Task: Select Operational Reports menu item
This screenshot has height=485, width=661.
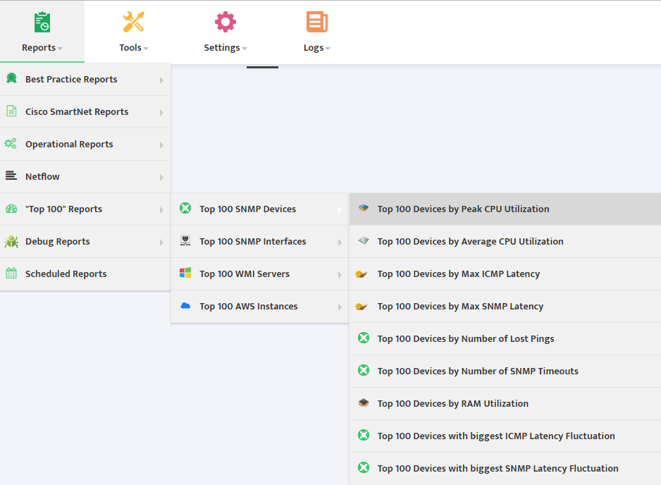Action: (85, 145)
